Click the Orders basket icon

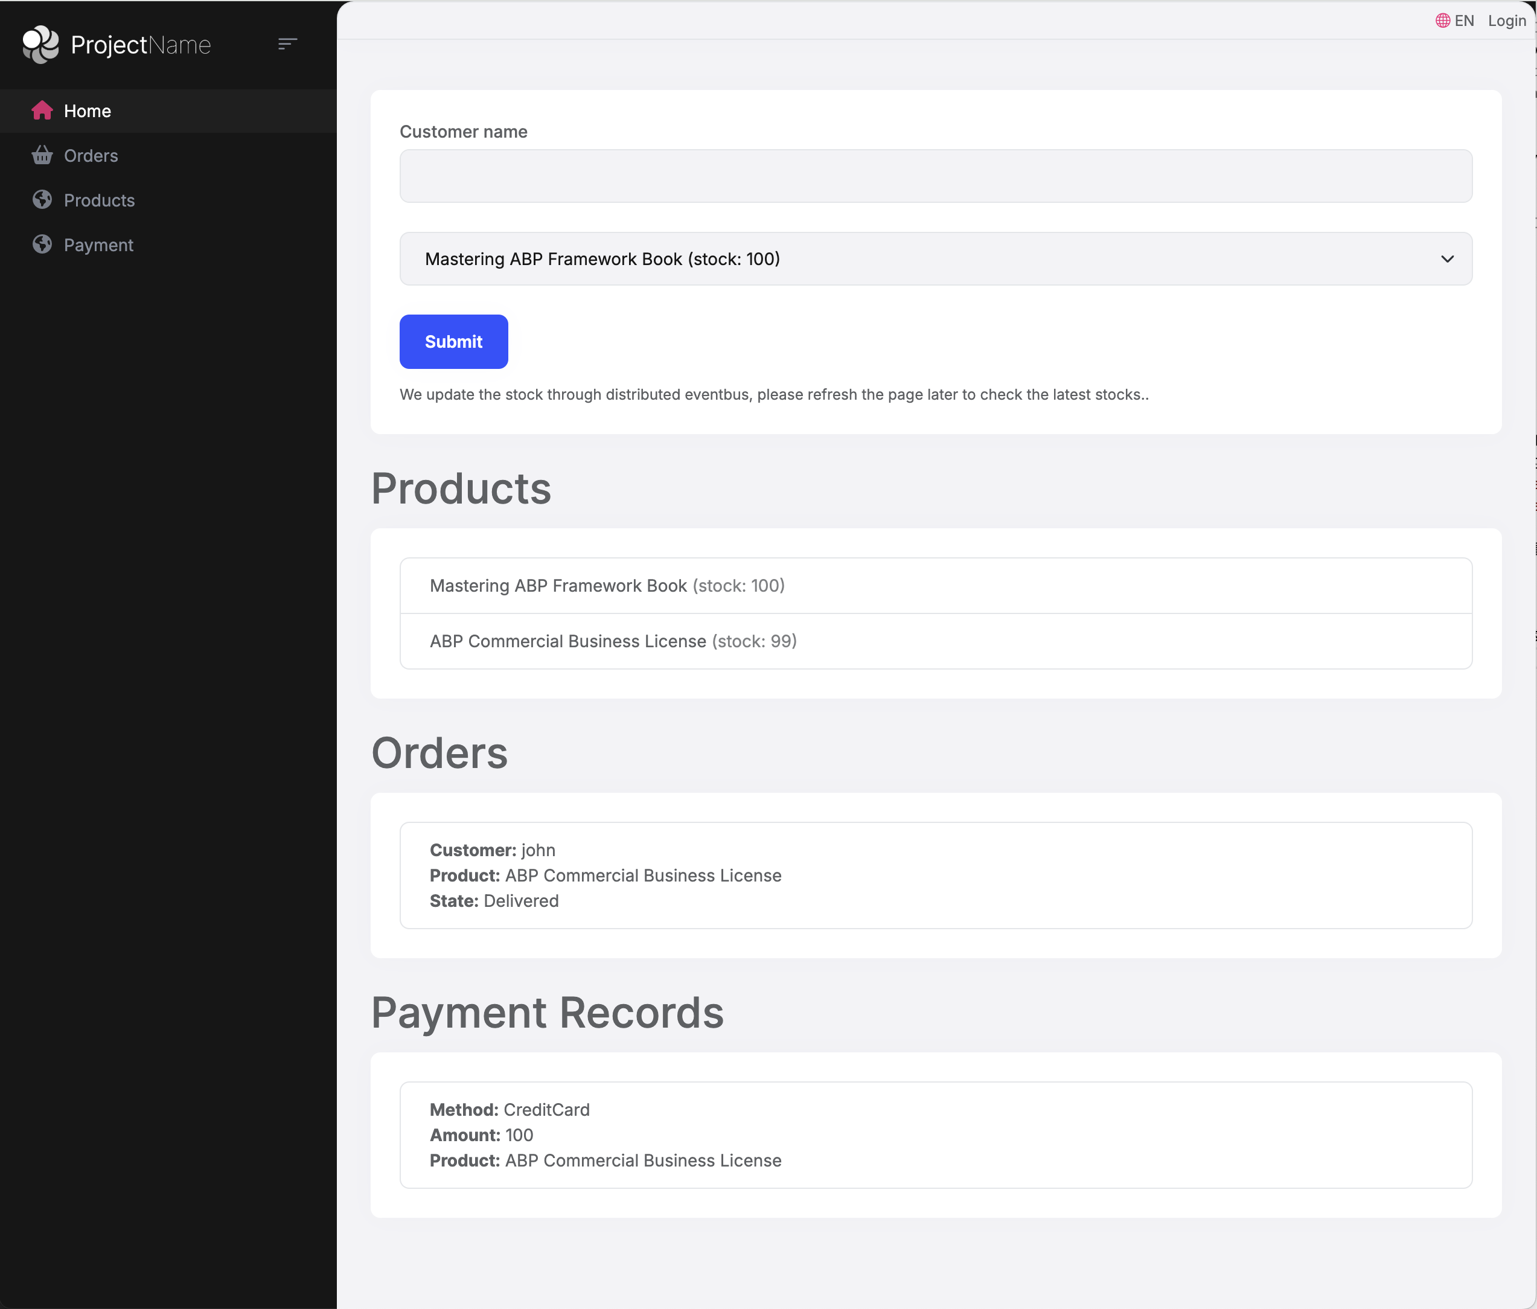[x=42, y=155]
